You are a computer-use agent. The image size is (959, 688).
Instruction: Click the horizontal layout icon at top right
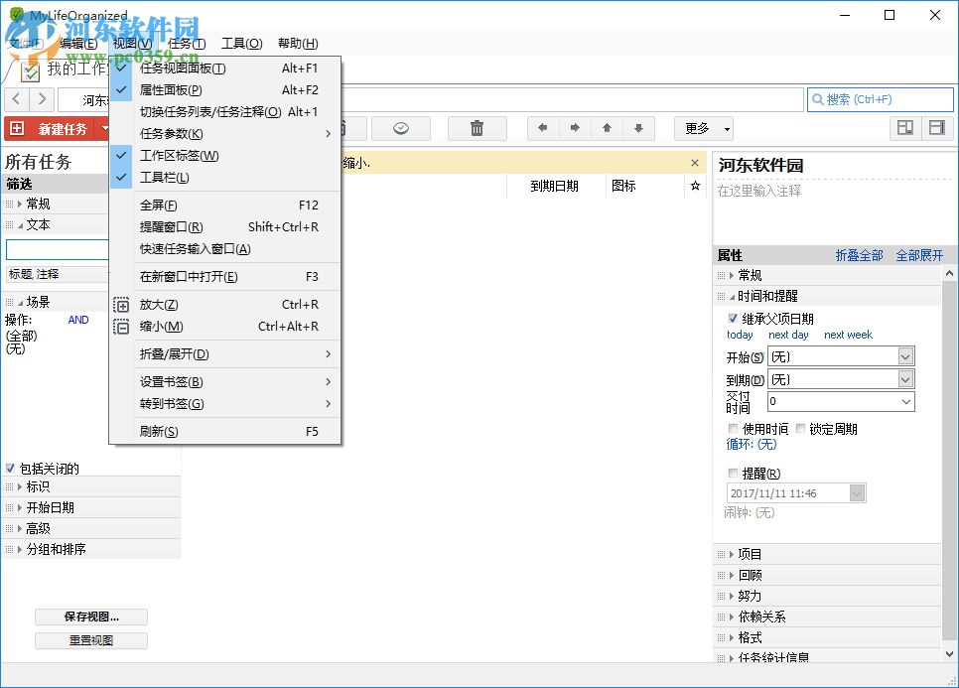[904, 128]
